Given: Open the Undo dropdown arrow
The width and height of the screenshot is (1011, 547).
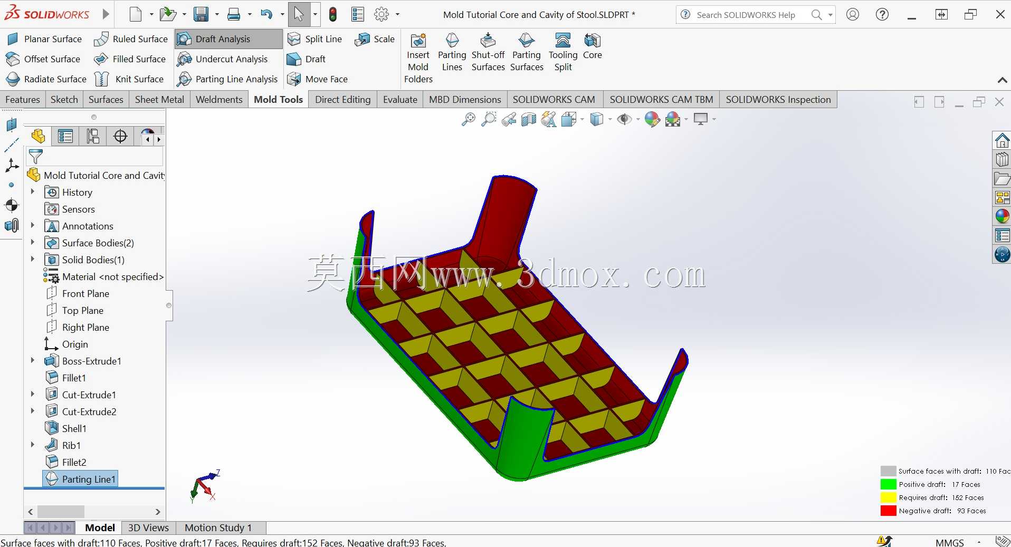Looking at the screenshot, I should (x=282, y=15).
